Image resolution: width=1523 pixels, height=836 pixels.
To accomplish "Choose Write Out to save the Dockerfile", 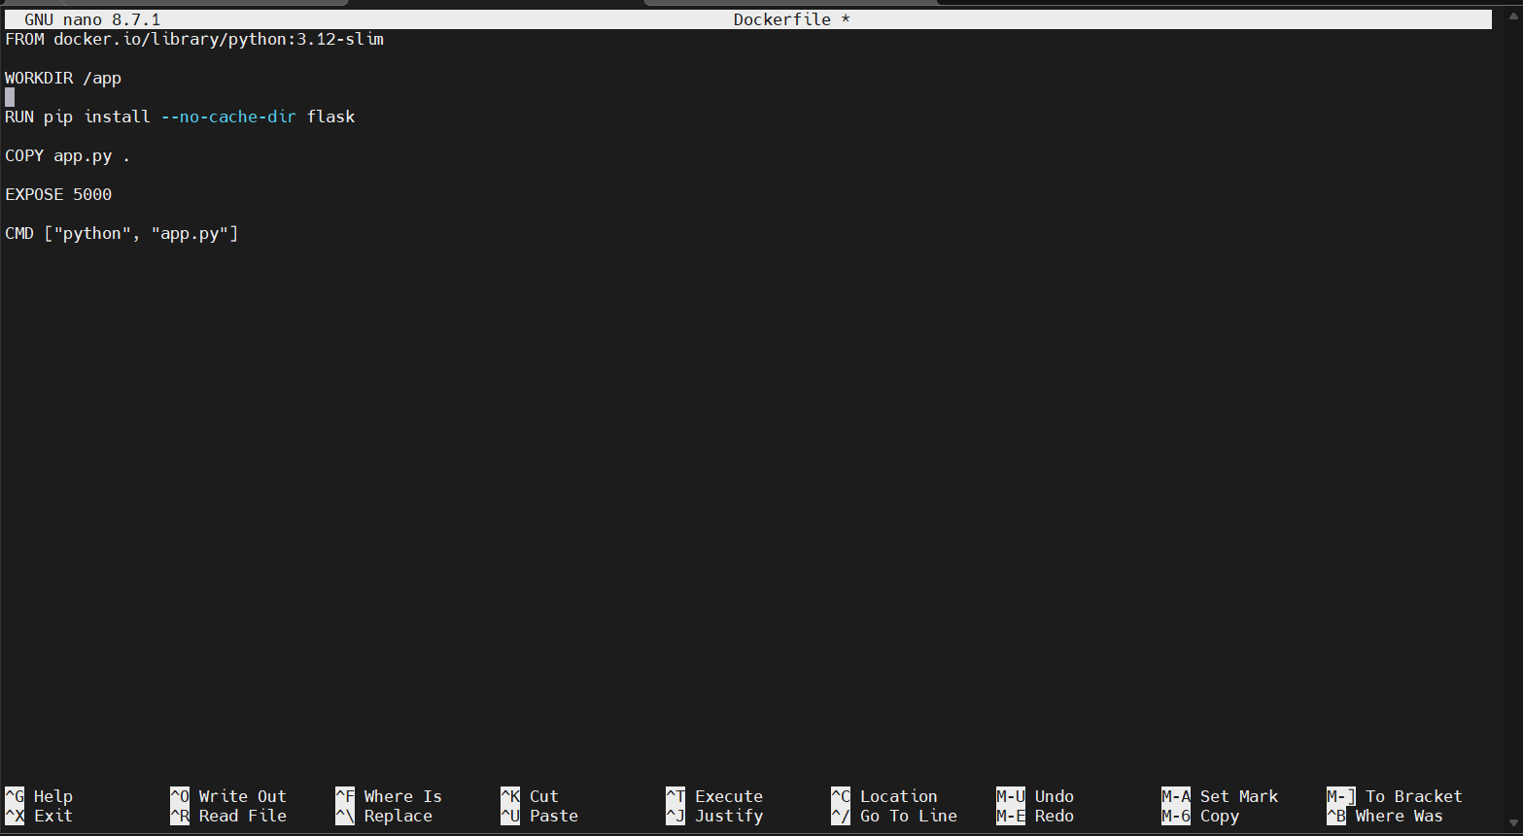I will click(228, 796).
